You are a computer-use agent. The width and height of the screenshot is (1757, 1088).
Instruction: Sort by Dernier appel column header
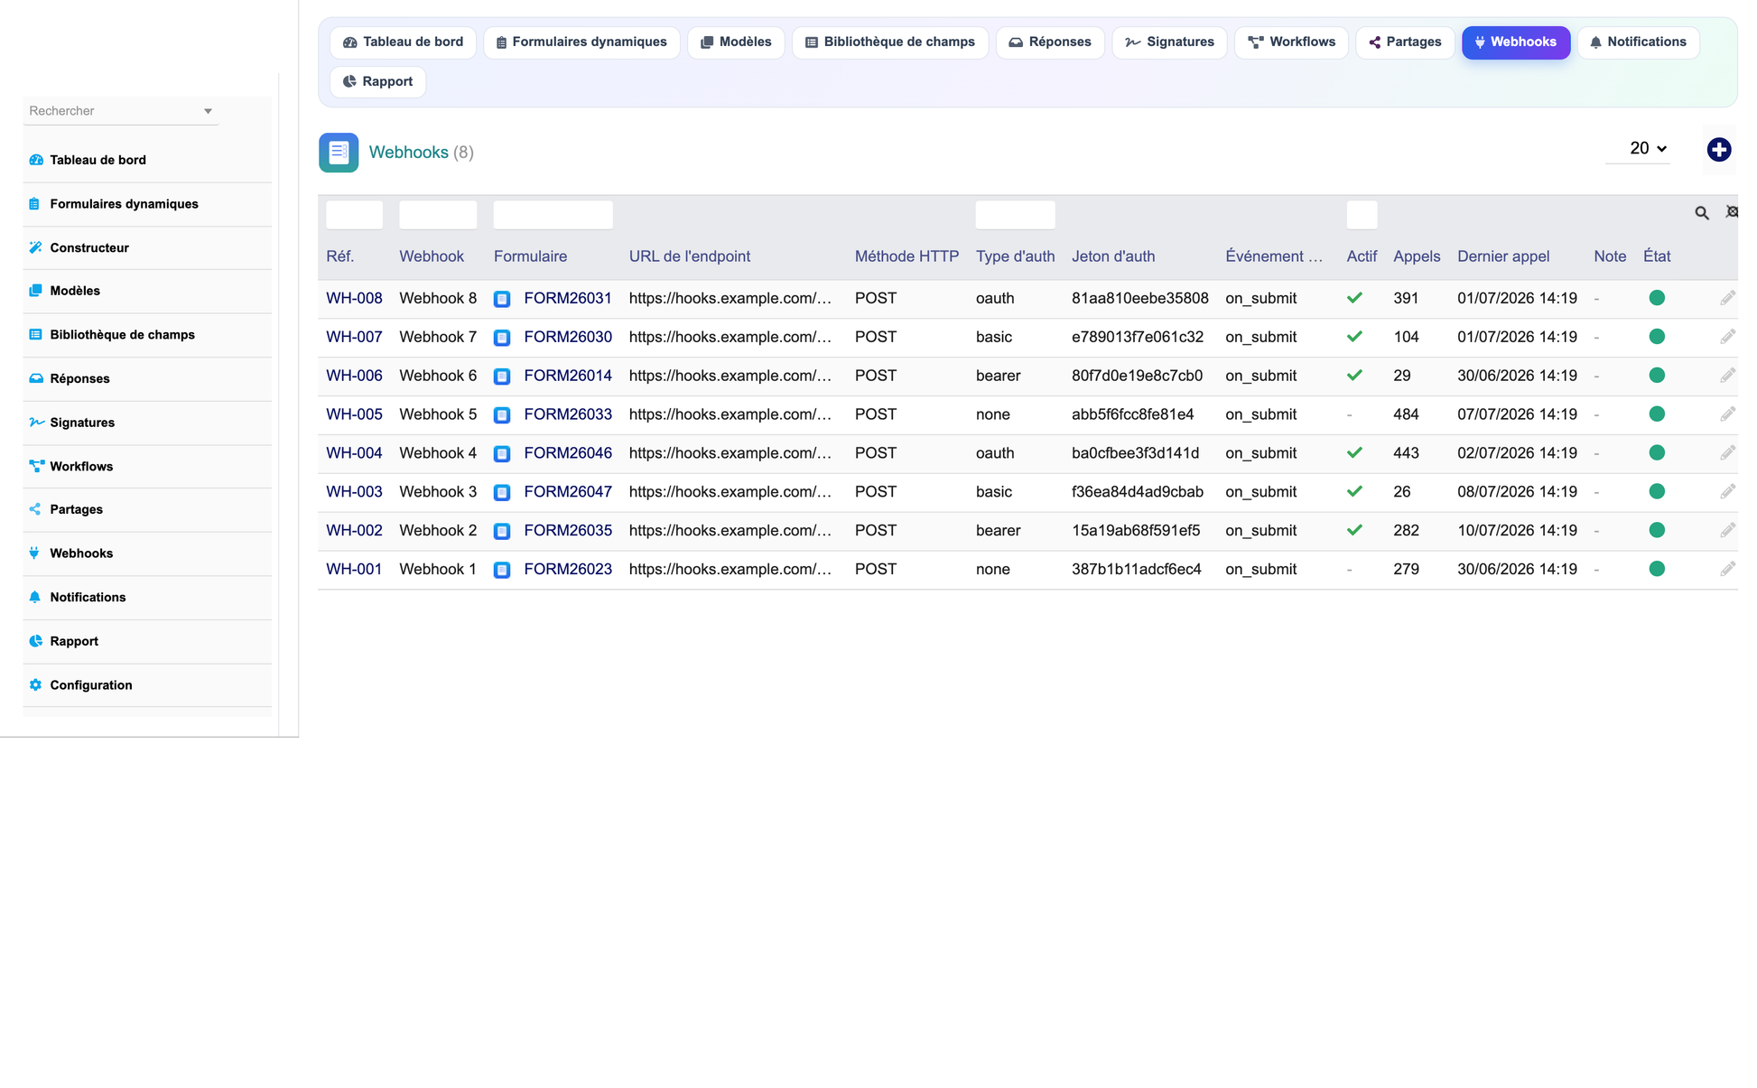click(1503, 257)
